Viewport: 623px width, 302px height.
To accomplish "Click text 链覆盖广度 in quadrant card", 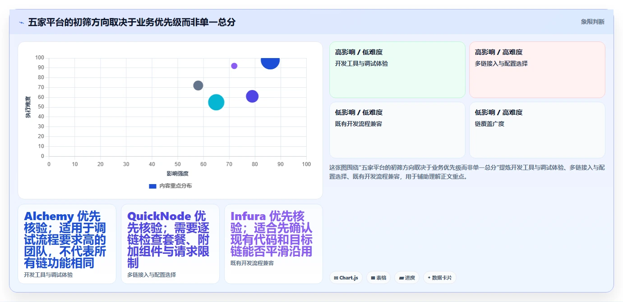I will click(489, 124).
